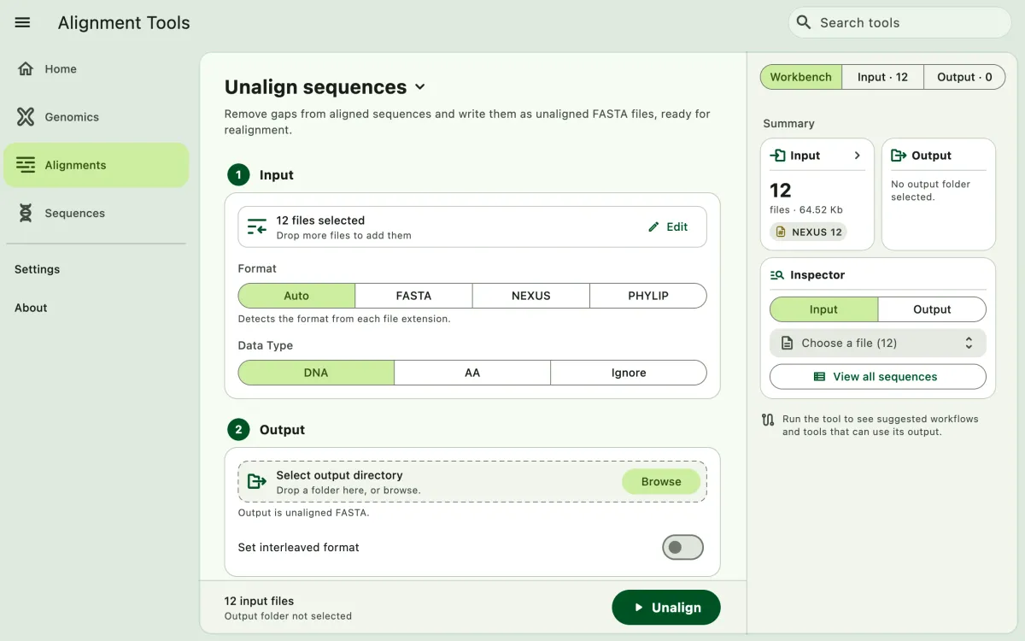Viewport: 1025px width, 641px height.
Task: Switch Inspector to Input view
Action: click(x=823, y=309)
